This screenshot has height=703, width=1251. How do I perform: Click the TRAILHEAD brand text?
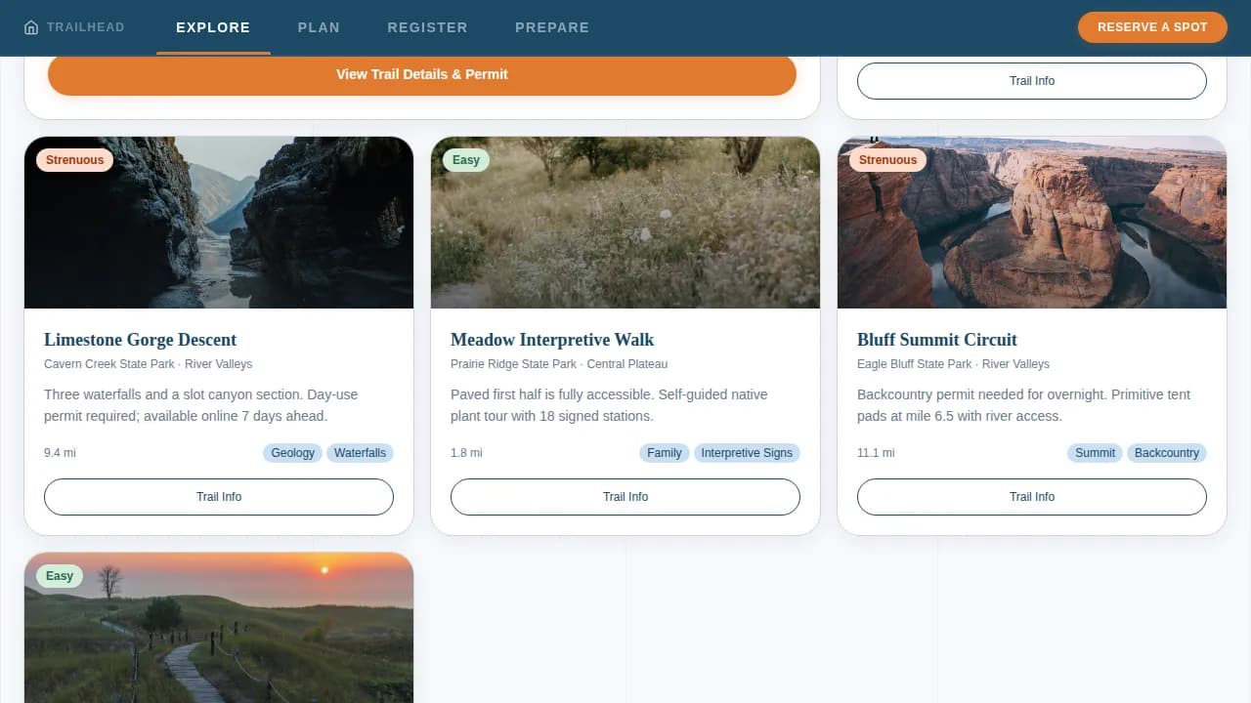tap(86, 27)
